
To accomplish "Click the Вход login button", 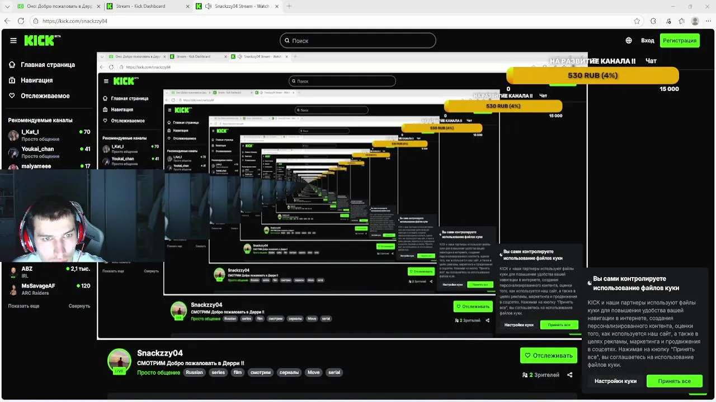I will pos(648,40).
